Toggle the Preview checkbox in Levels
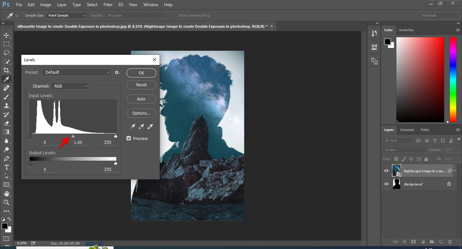Viewport: 462px width, 249px height. (x=129, y=138)
